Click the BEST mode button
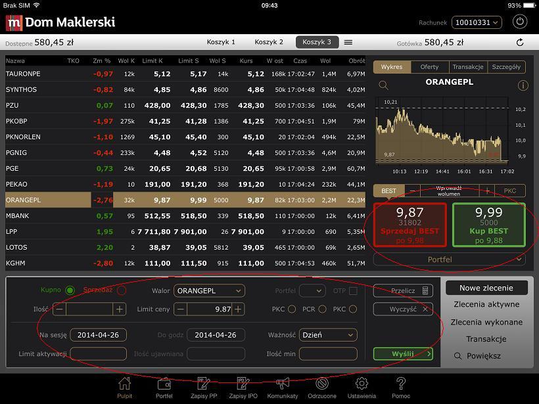The image size is (539, 404). pos(389,191)
